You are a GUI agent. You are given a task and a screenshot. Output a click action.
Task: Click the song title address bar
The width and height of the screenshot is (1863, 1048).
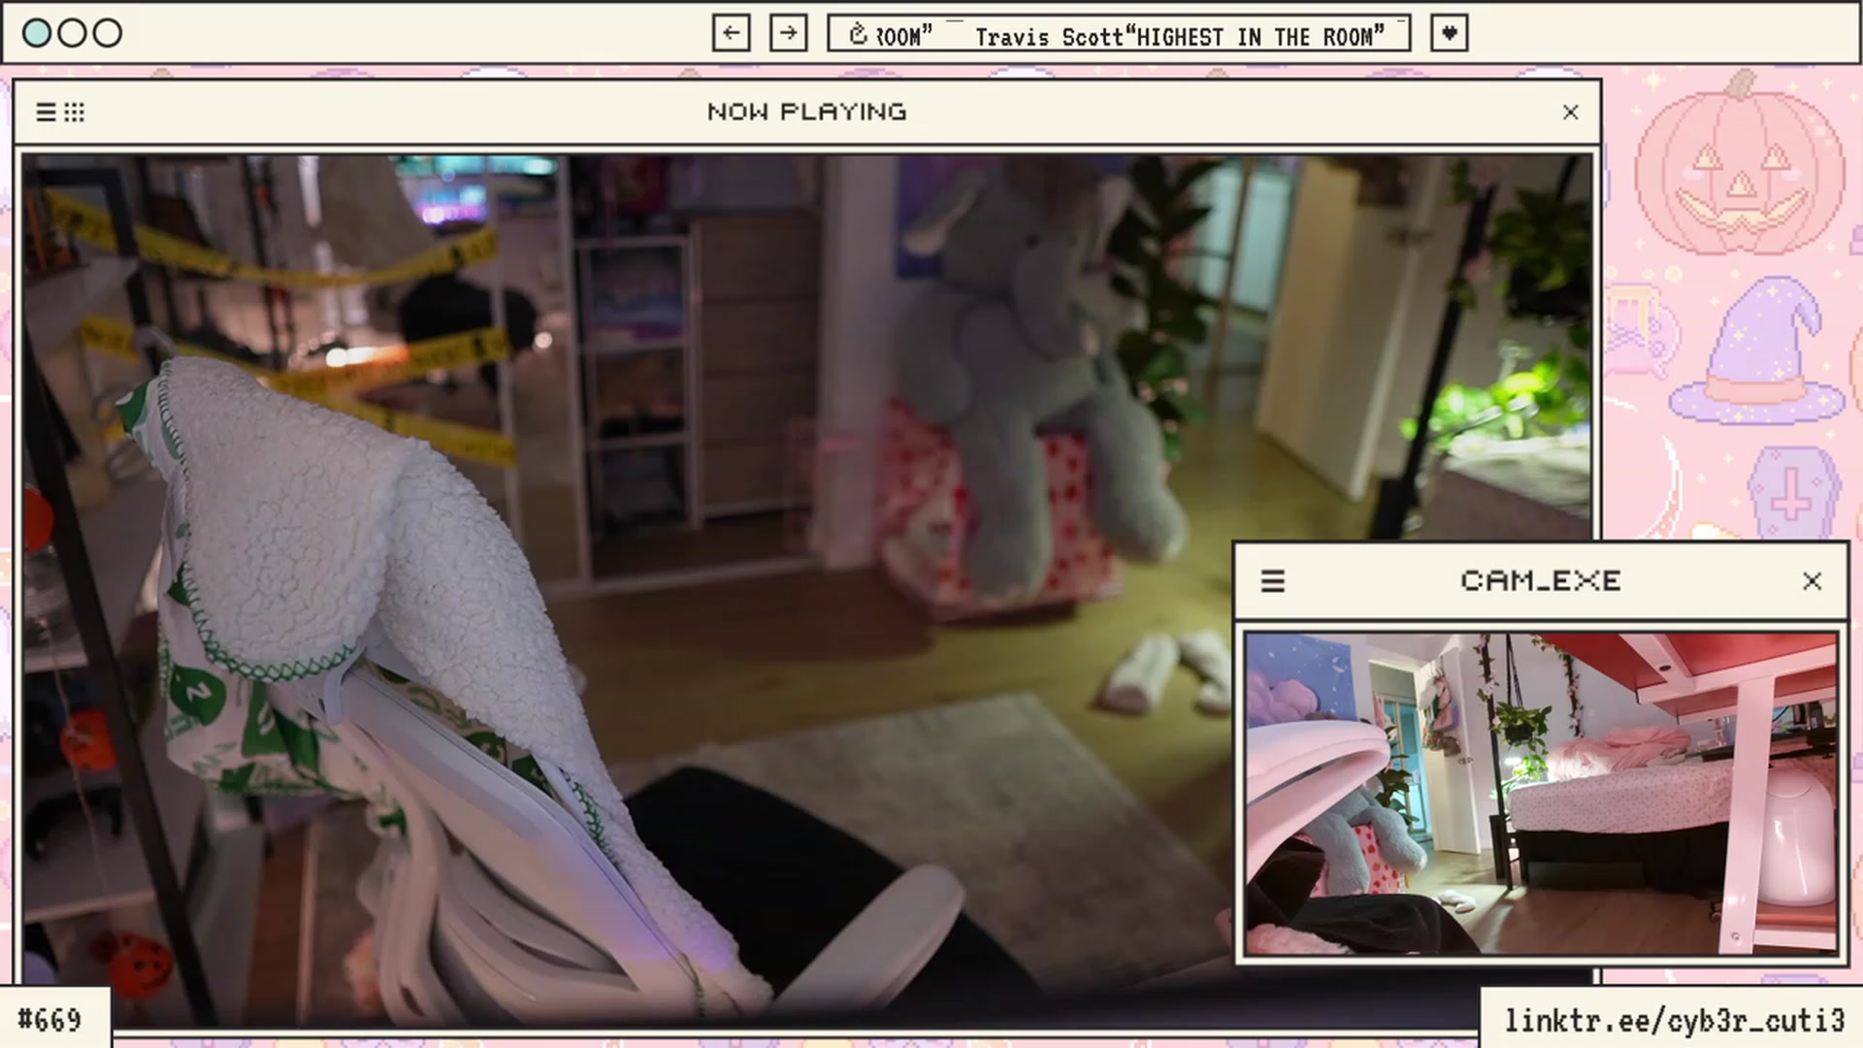click(x=1119, y=33)
